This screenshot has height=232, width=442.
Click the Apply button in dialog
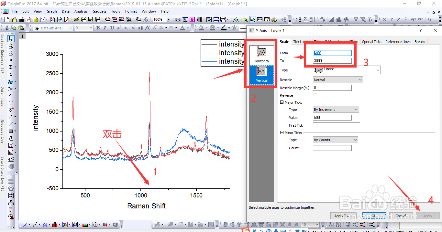427,216
